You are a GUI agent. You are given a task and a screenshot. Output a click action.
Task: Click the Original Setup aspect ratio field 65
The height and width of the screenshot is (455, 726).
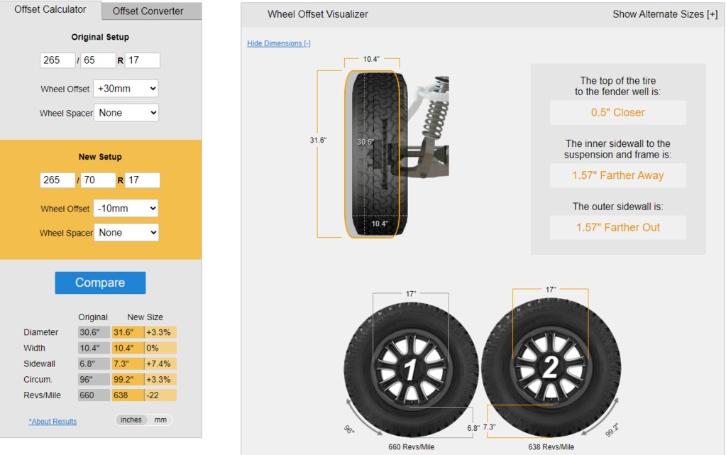(x=98, y=60)
